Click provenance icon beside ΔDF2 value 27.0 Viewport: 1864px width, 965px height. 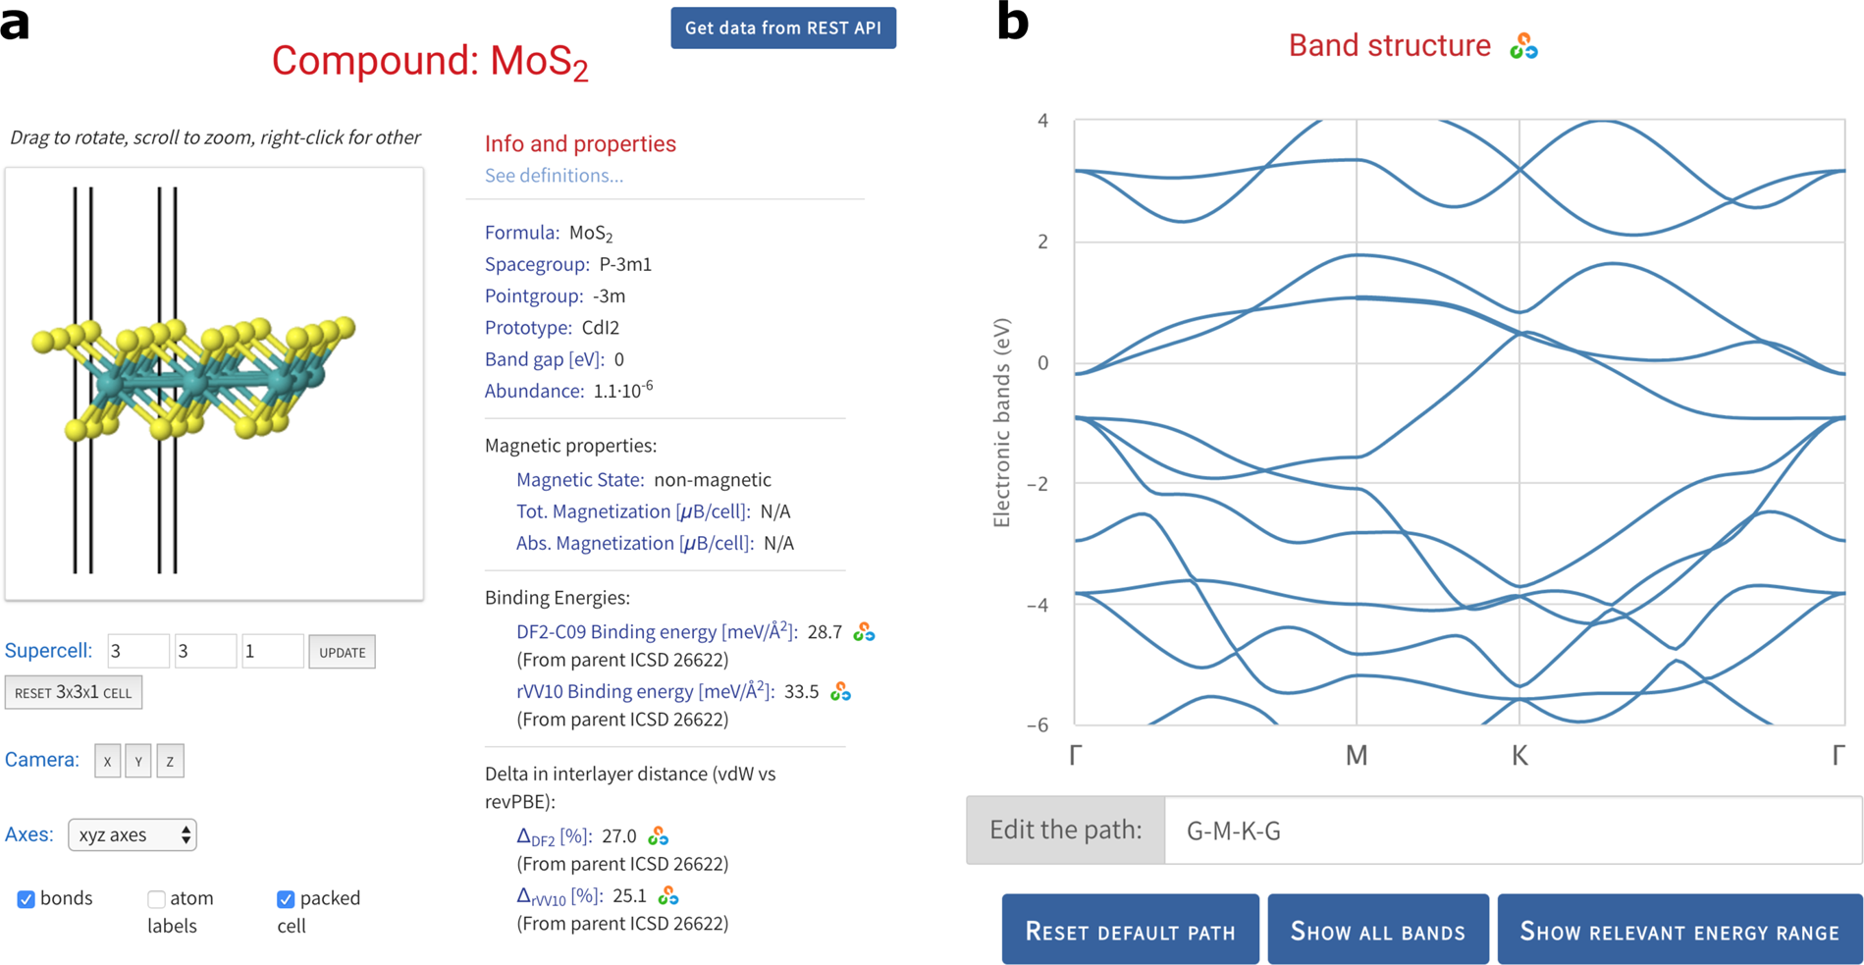pyautogui.click(x=659, y=836)
